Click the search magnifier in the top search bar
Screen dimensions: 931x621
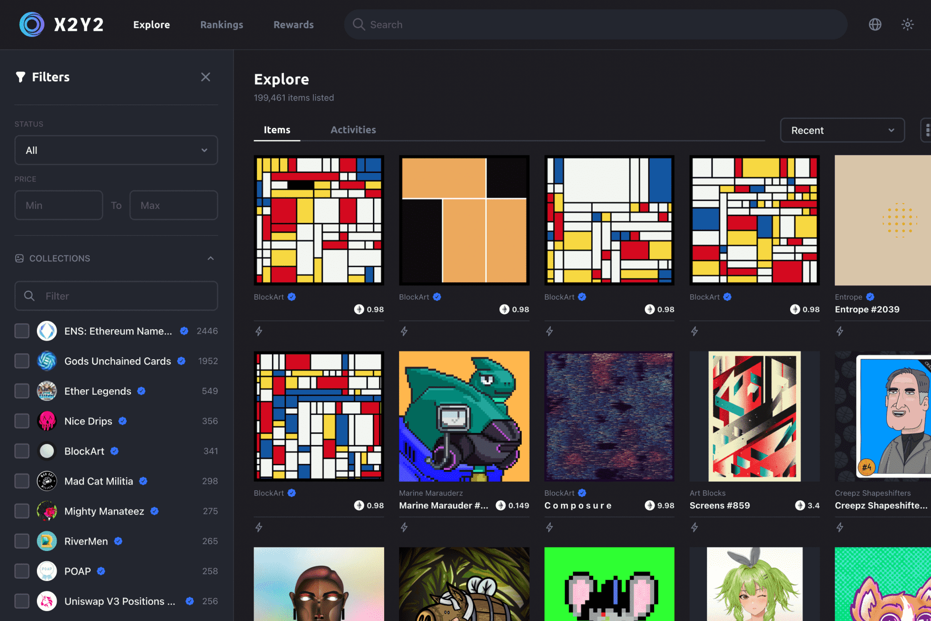coord(358,24)
